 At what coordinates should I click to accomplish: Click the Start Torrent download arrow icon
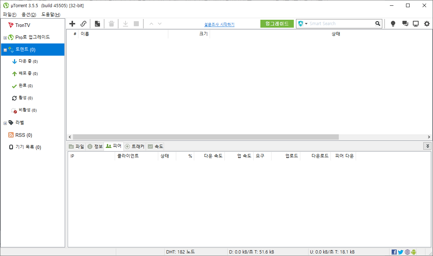(126, 24)
